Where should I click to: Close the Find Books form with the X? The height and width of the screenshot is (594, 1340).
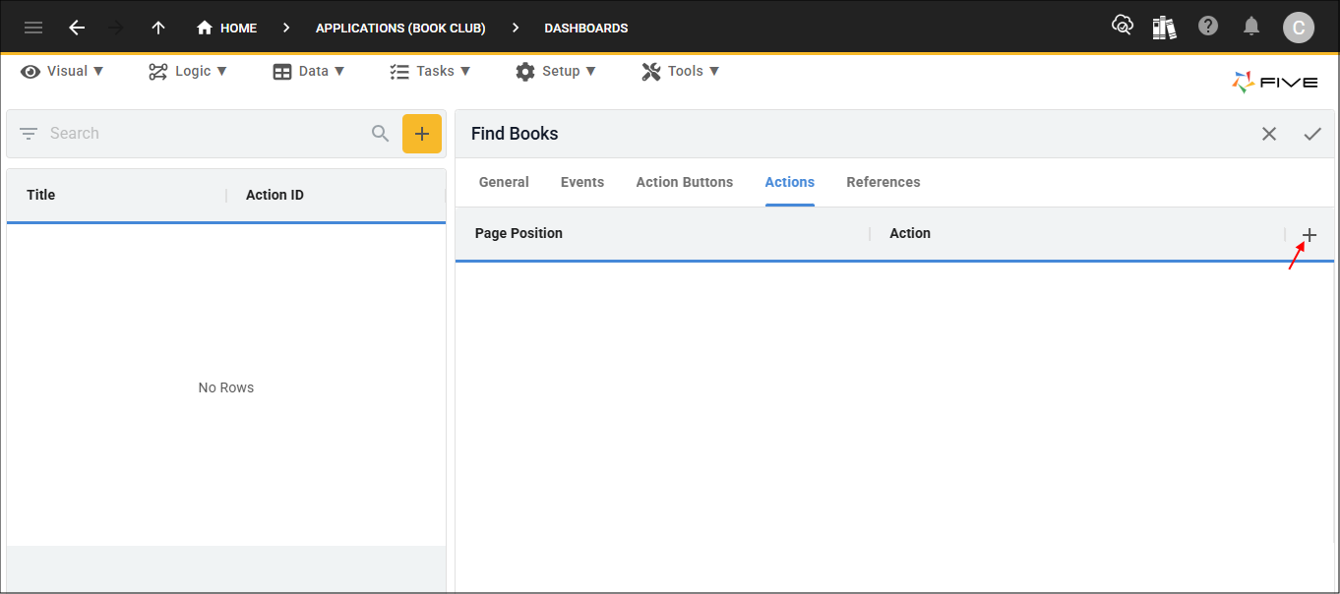coord(1269,133)
